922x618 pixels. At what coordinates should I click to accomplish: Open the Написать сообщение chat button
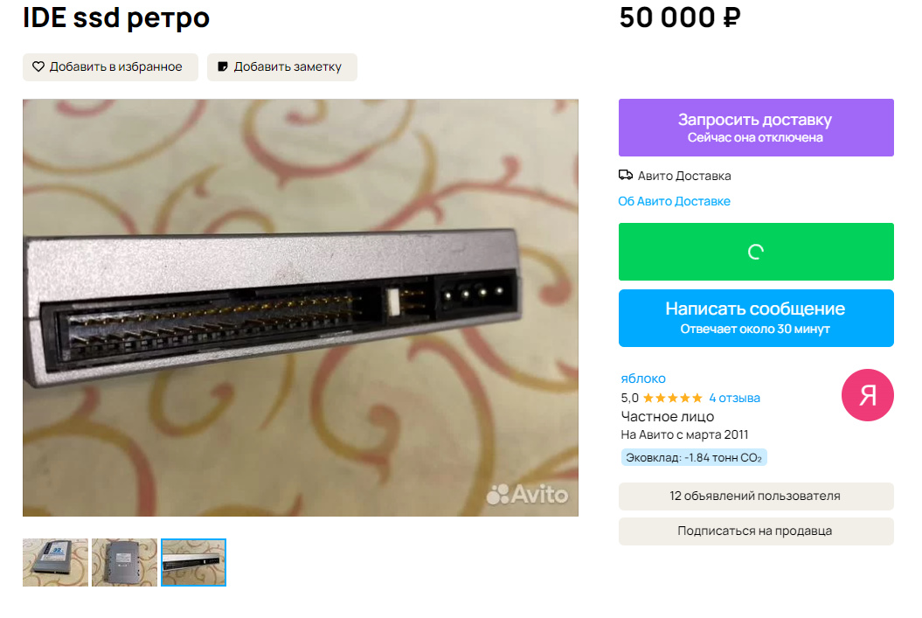tap(756, 318)
